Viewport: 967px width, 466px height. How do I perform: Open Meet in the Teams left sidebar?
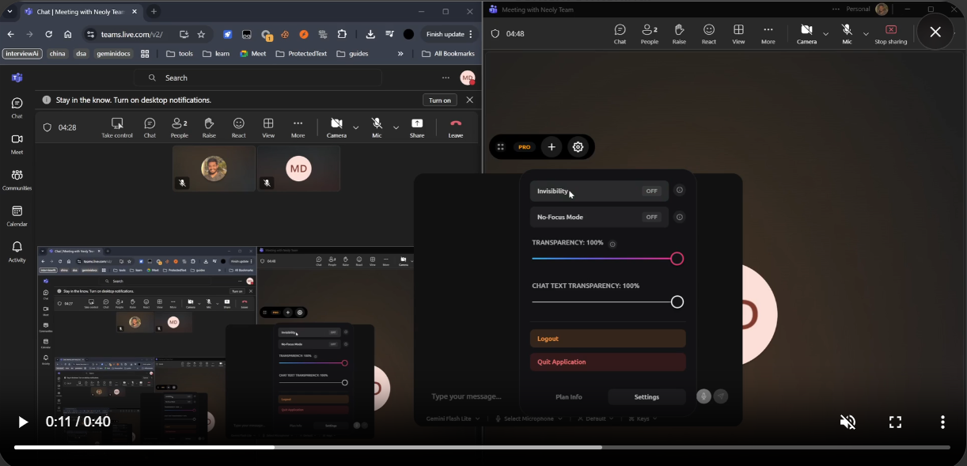click(x=17, y=143)
